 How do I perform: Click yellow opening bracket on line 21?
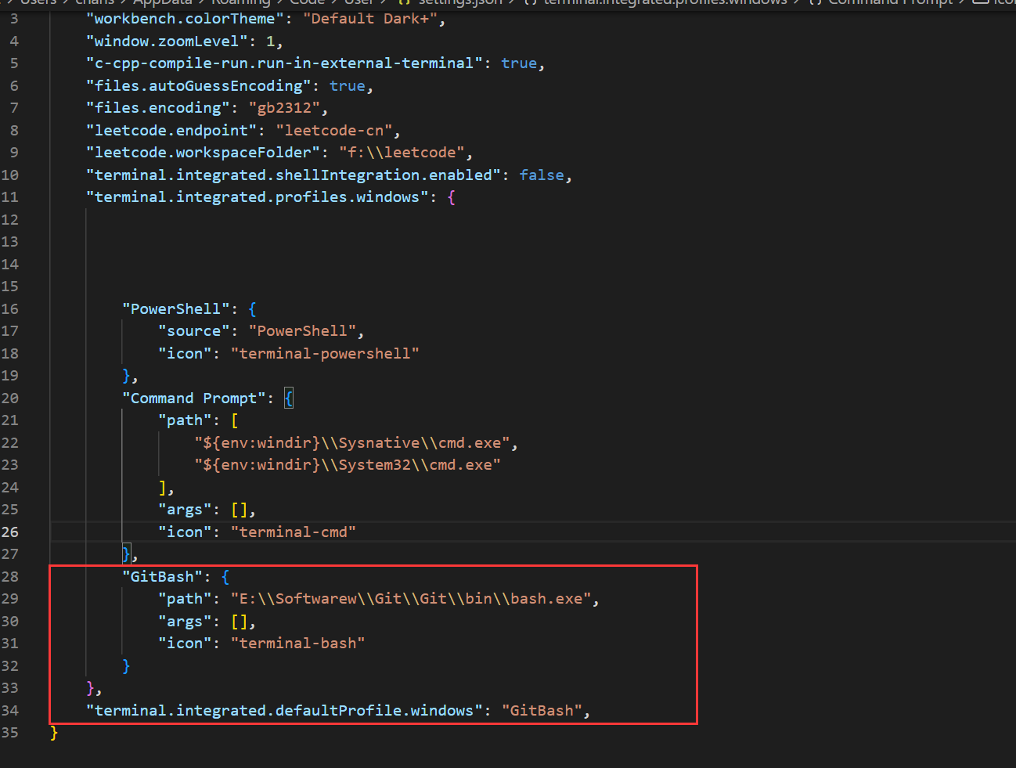pos(235,420)
